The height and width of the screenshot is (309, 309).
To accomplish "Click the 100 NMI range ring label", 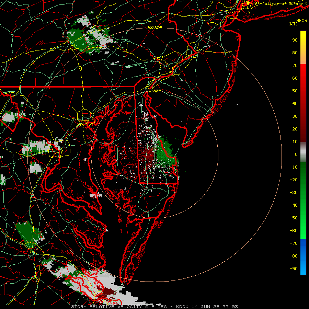I will click(154, 27).
